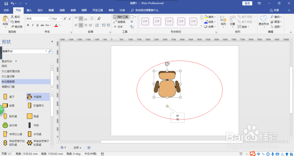Click the yellow callout control handle
The width and height of the screenshot is (294, 156).
[167, 106]
